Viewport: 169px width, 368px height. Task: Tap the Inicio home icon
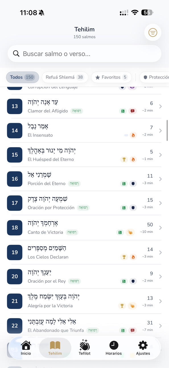[x=26, y=345]
